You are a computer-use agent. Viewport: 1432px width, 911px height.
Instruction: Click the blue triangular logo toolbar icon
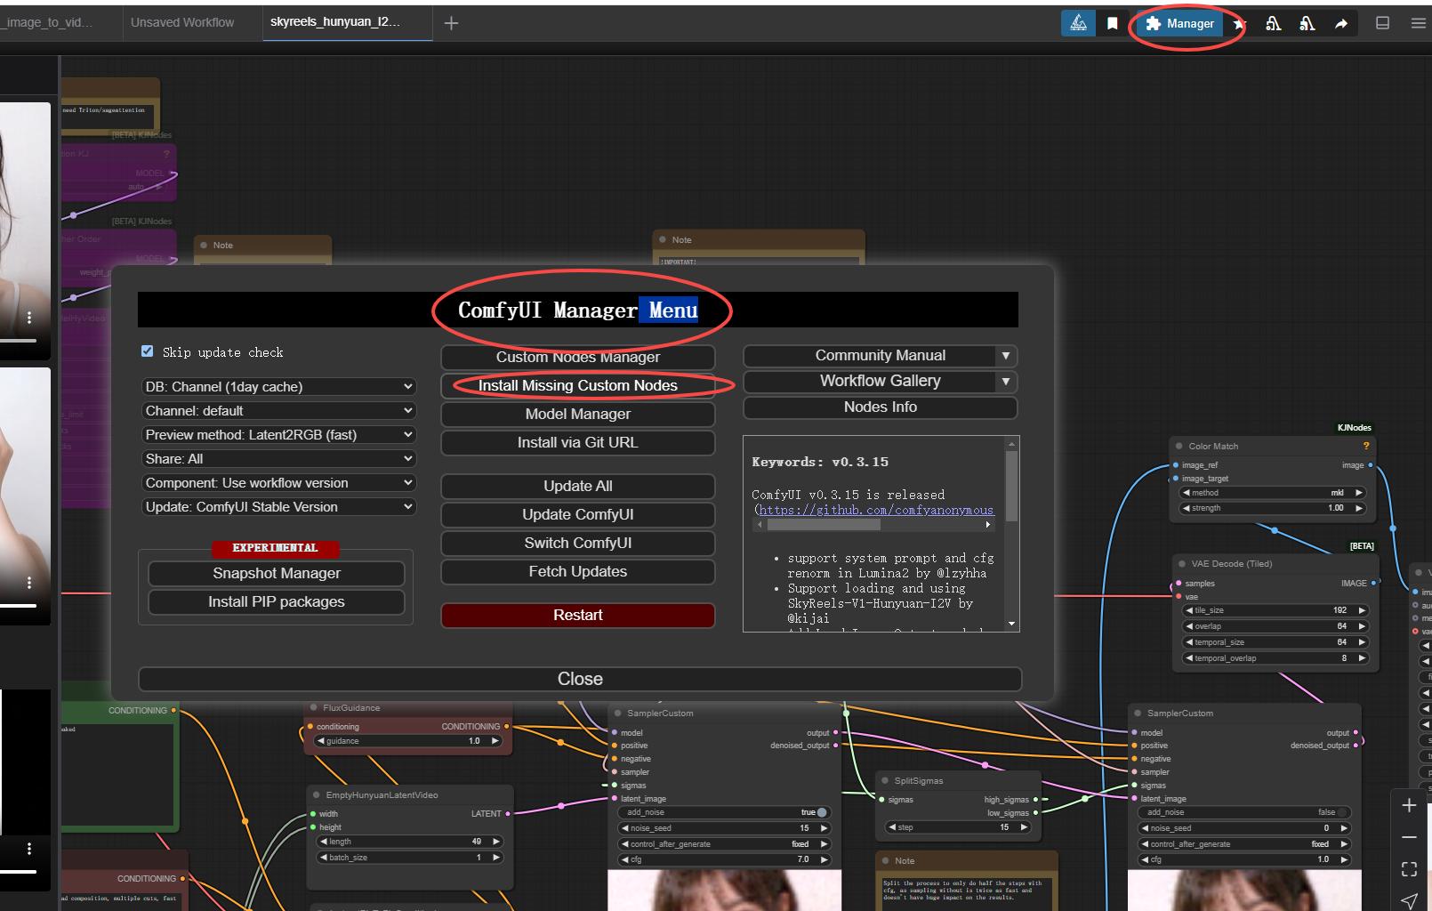point(1078,24)
